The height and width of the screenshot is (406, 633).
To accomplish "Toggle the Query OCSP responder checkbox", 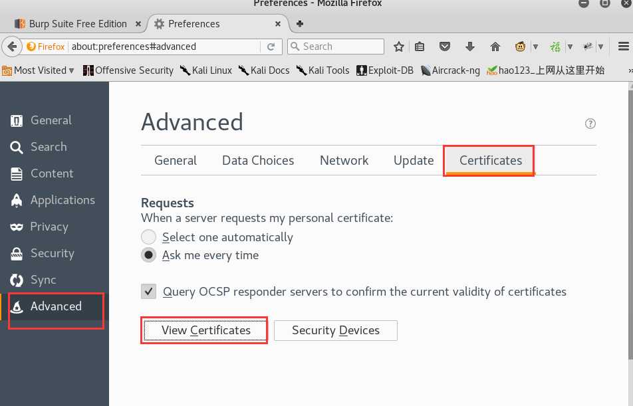I will [x=149, y=291].
